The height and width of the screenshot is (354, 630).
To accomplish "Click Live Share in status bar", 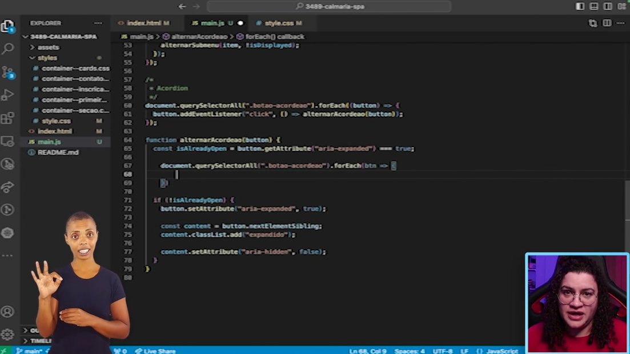I will tap(155, 351).
